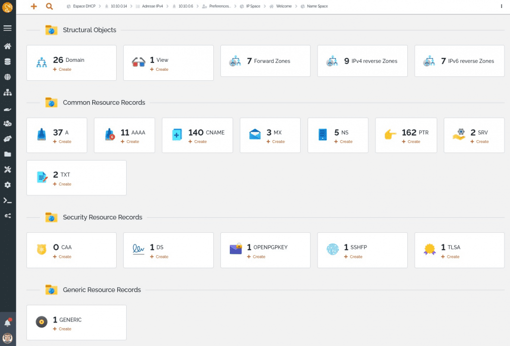The width and height of the screenshot is (510, 346).
Task: Open the terminal icon in the sidebar
Action: [x=7, y=200]
